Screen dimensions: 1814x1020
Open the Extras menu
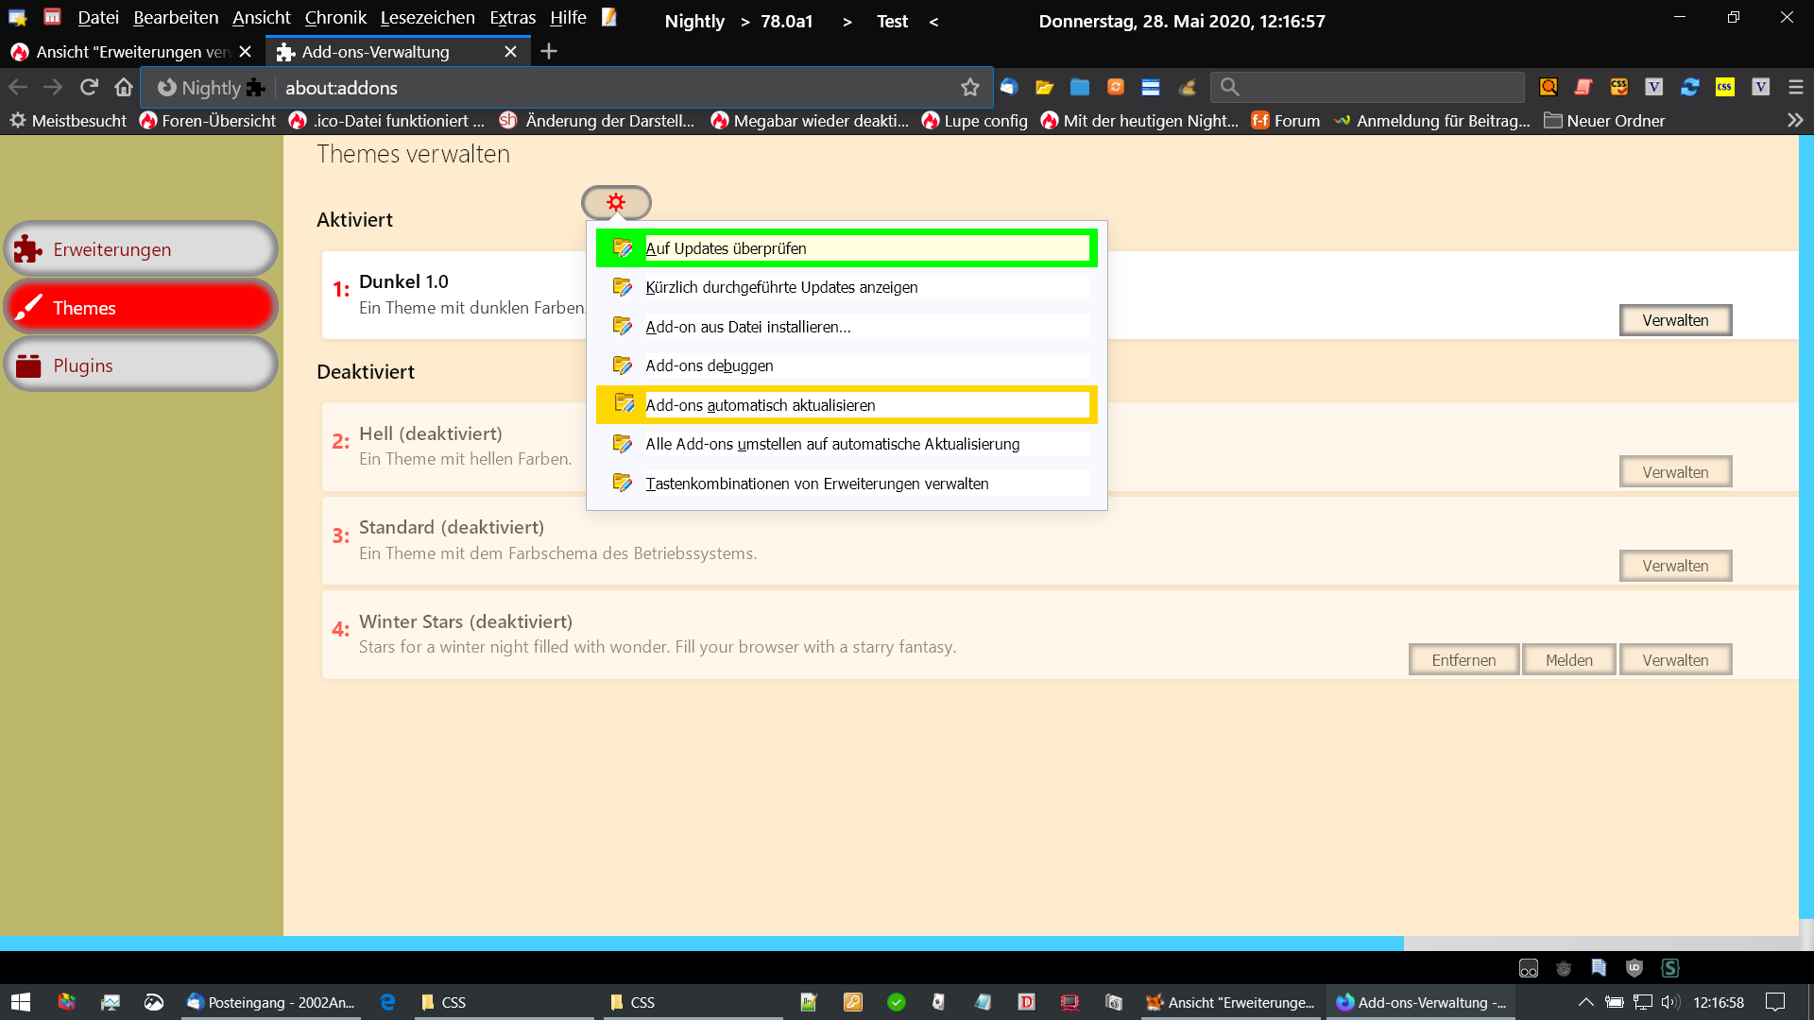pyautogui.click(x=512, y=18)
